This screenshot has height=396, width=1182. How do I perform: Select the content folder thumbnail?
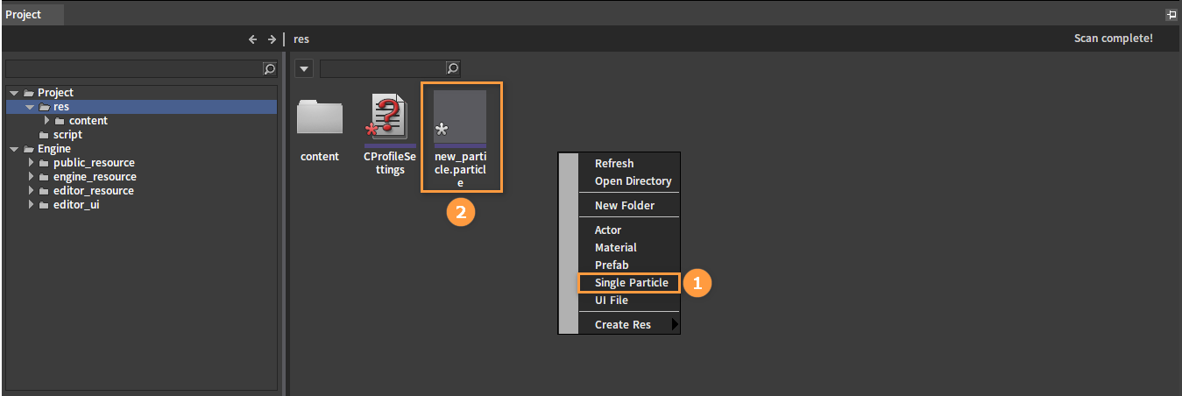coord(320,116)
